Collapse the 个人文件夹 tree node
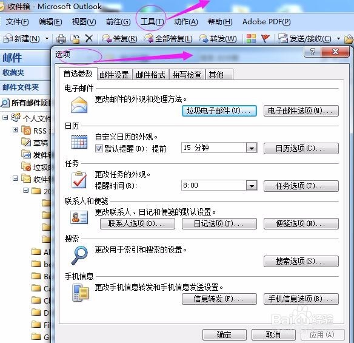The width and height of the screenshot is (354, 343). (x=5, y=118)
